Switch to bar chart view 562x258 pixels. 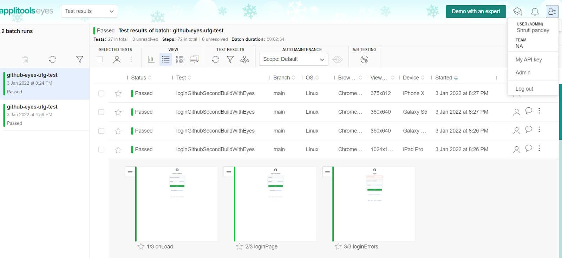(x=151, y=60)
